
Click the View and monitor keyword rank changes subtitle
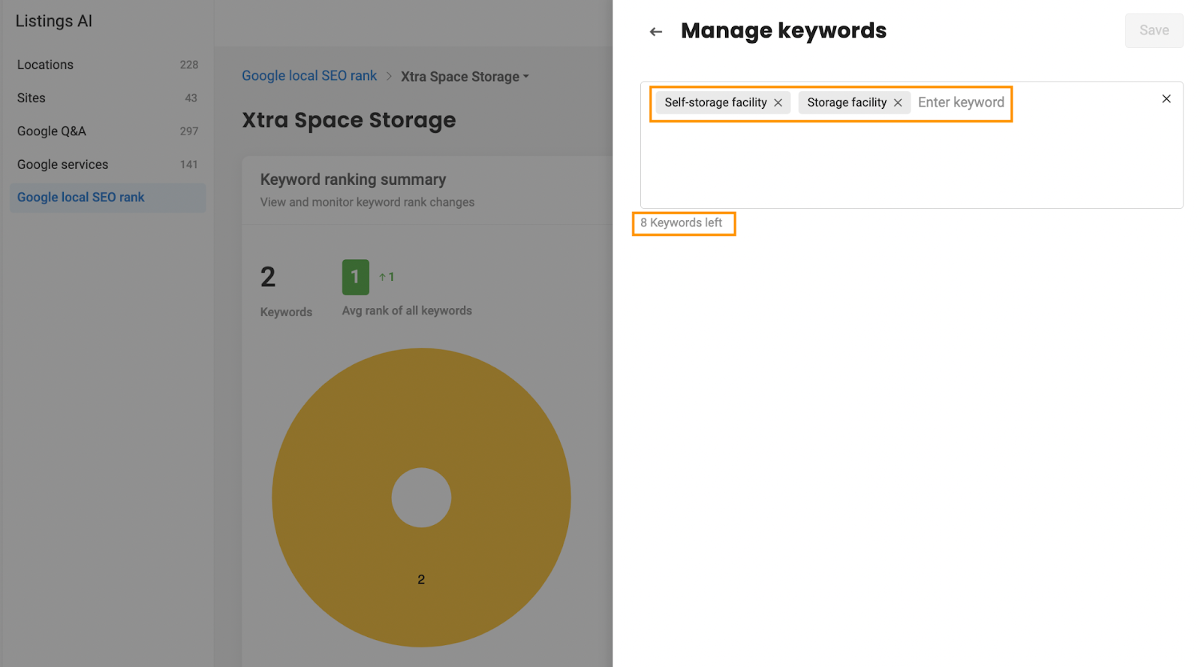click(x=367, y=202)
